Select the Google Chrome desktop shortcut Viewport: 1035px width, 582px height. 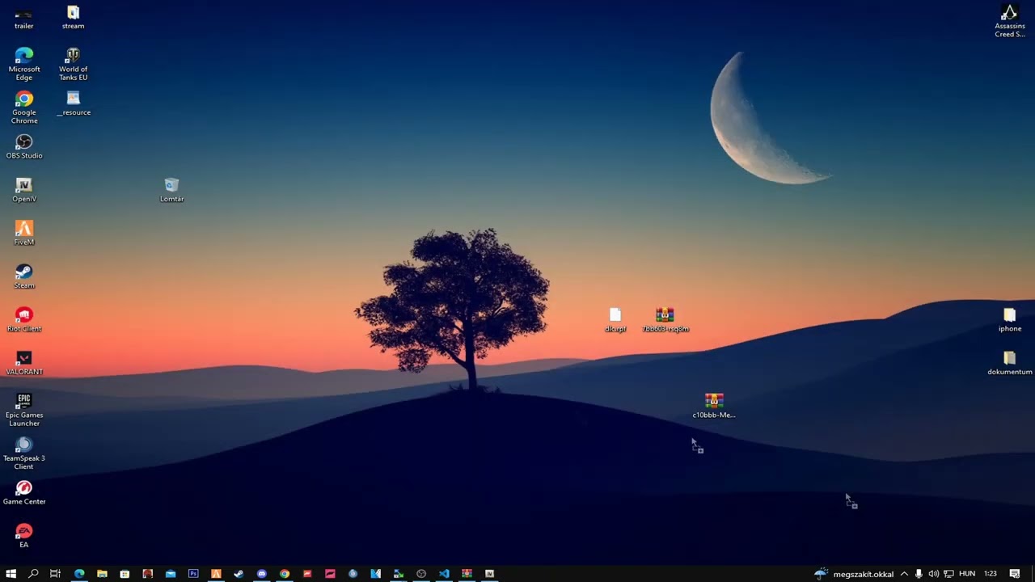[24, 108]
